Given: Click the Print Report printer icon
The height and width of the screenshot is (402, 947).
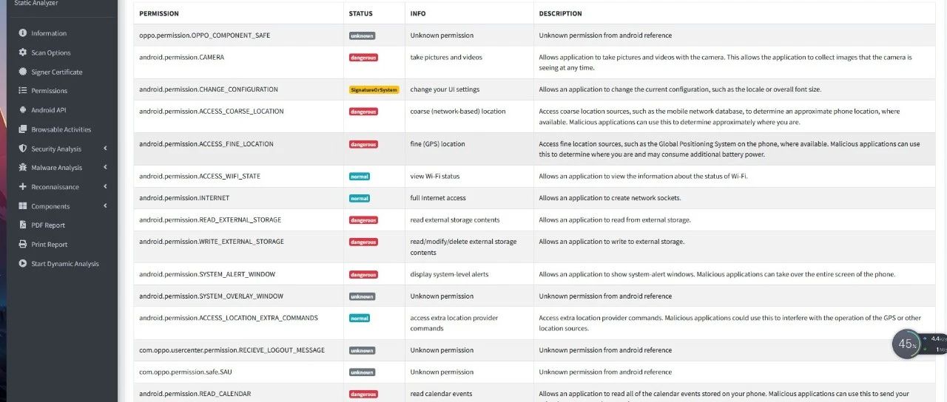Looking at the screenshot, I should (23, 245).
